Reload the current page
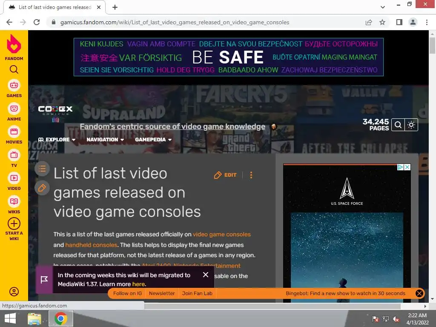436x327 pixels. (37, 22)
